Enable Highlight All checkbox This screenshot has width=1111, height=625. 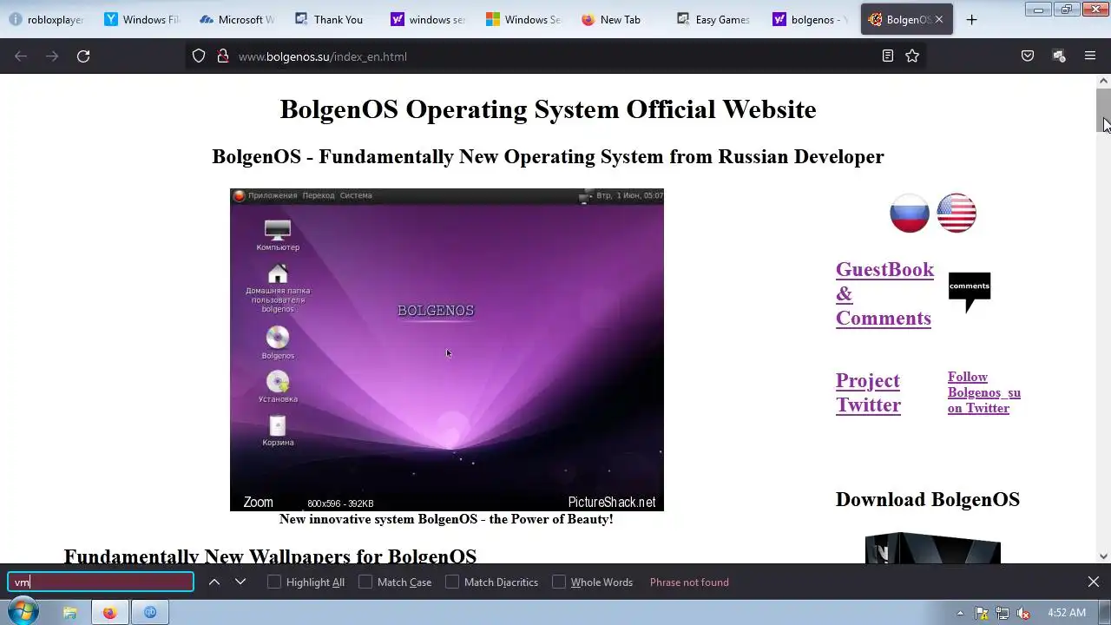(x=274, y=582)
